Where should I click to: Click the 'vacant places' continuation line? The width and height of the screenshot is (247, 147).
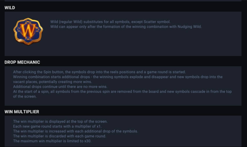point(53,82)
